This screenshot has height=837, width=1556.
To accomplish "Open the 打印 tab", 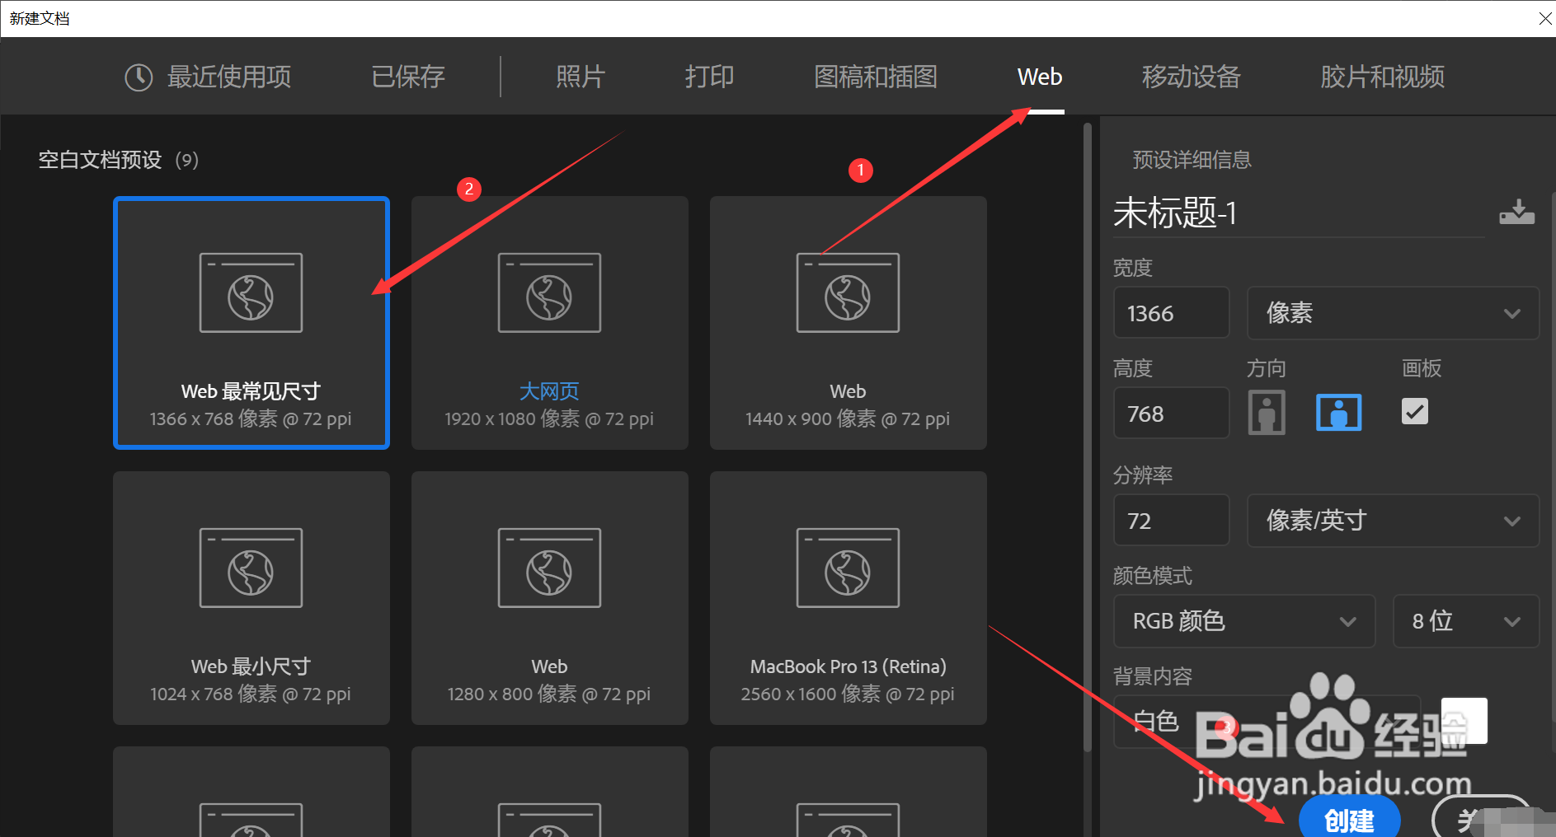I will point(709,77).
